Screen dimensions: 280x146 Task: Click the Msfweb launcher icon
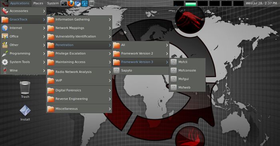173,87
